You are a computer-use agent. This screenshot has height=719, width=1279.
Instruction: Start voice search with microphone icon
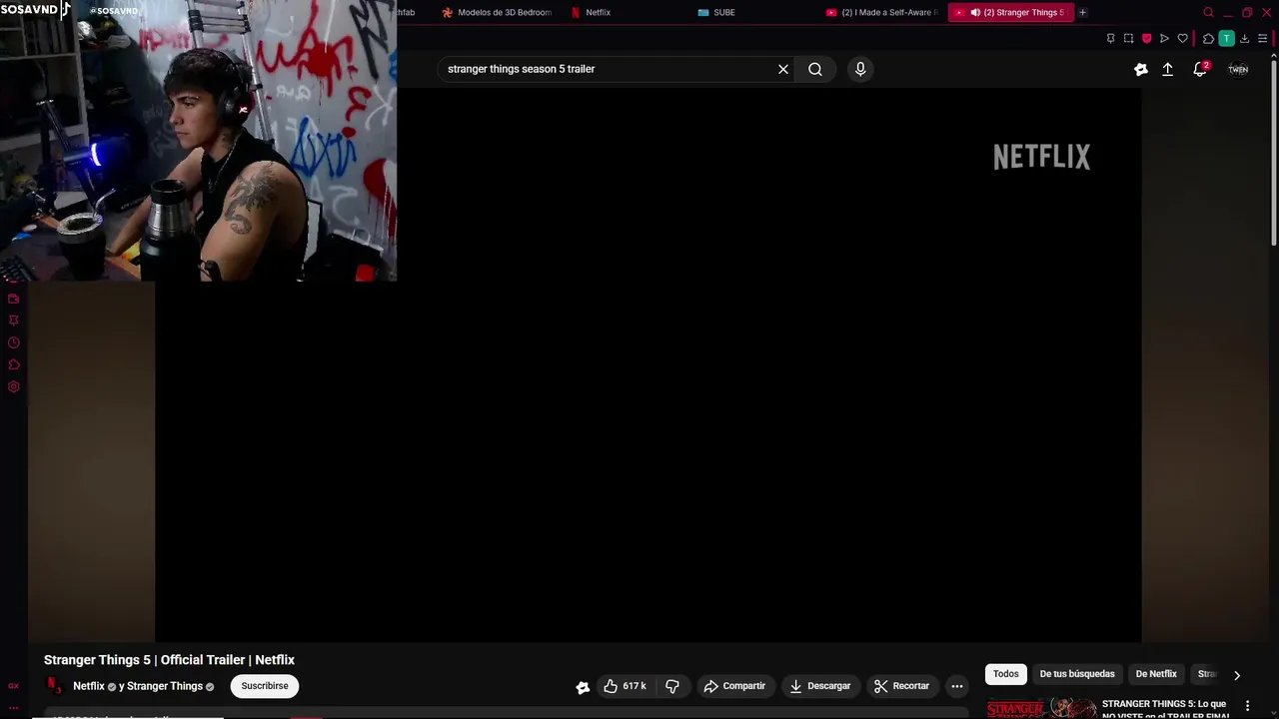860,69
